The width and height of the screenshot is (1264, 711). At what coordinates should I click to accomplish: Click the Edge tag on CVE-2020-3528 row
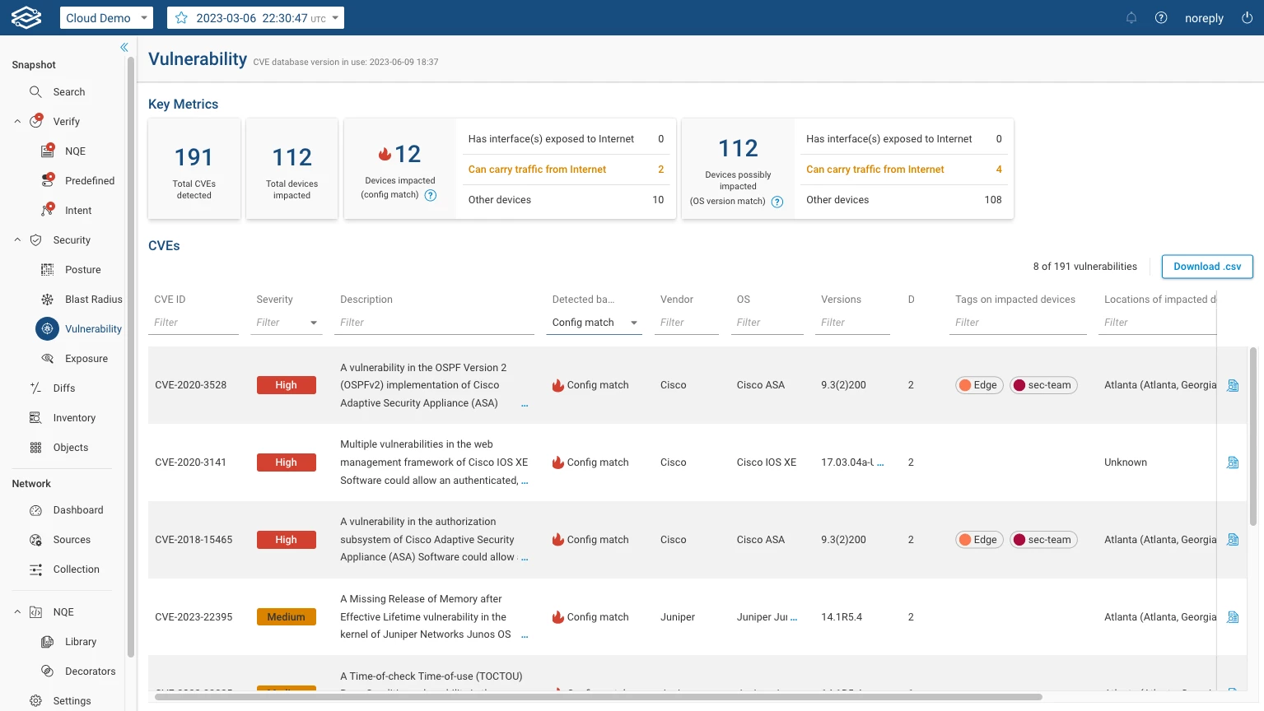[979, 385]
